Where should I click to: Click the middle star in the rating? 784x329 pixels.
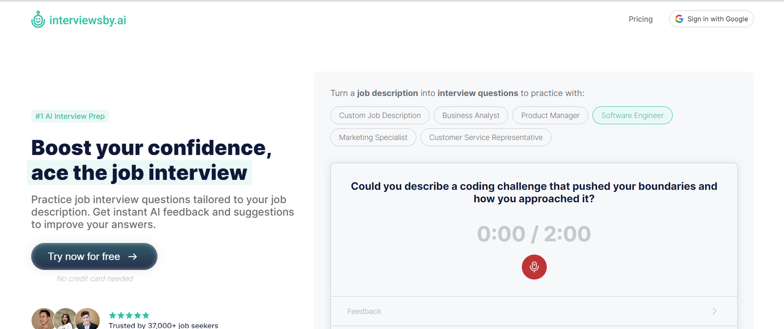coord(129,316)
